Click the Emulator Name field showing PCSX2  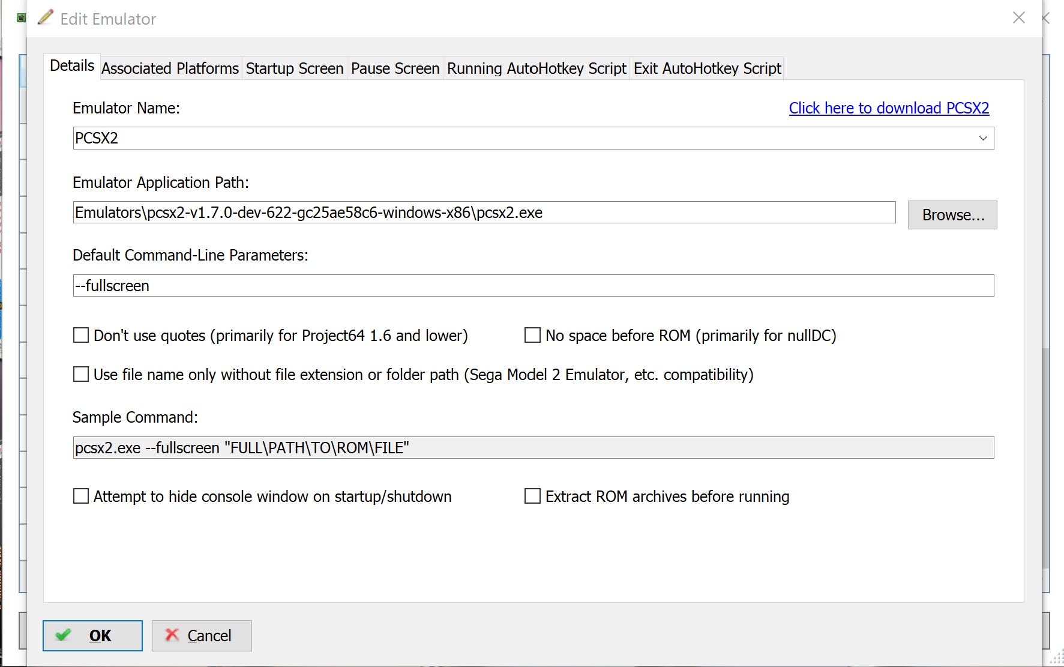(534, 138)
